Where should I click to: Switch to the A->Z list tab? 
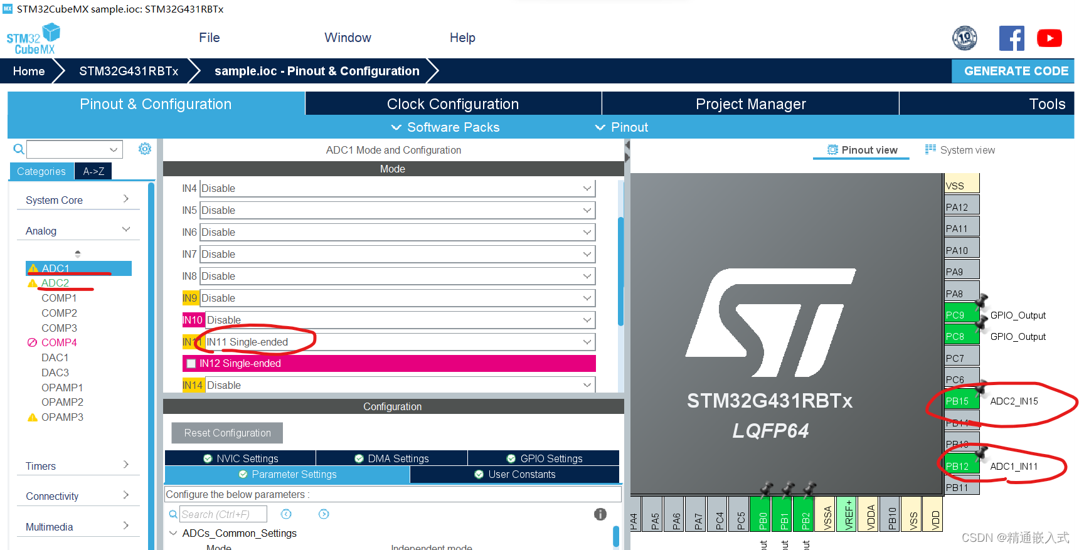point(93,171)
